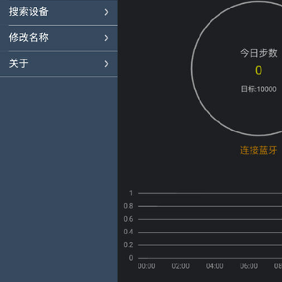Tap the 连接蓝牙 link

click(x=258, y=150)
